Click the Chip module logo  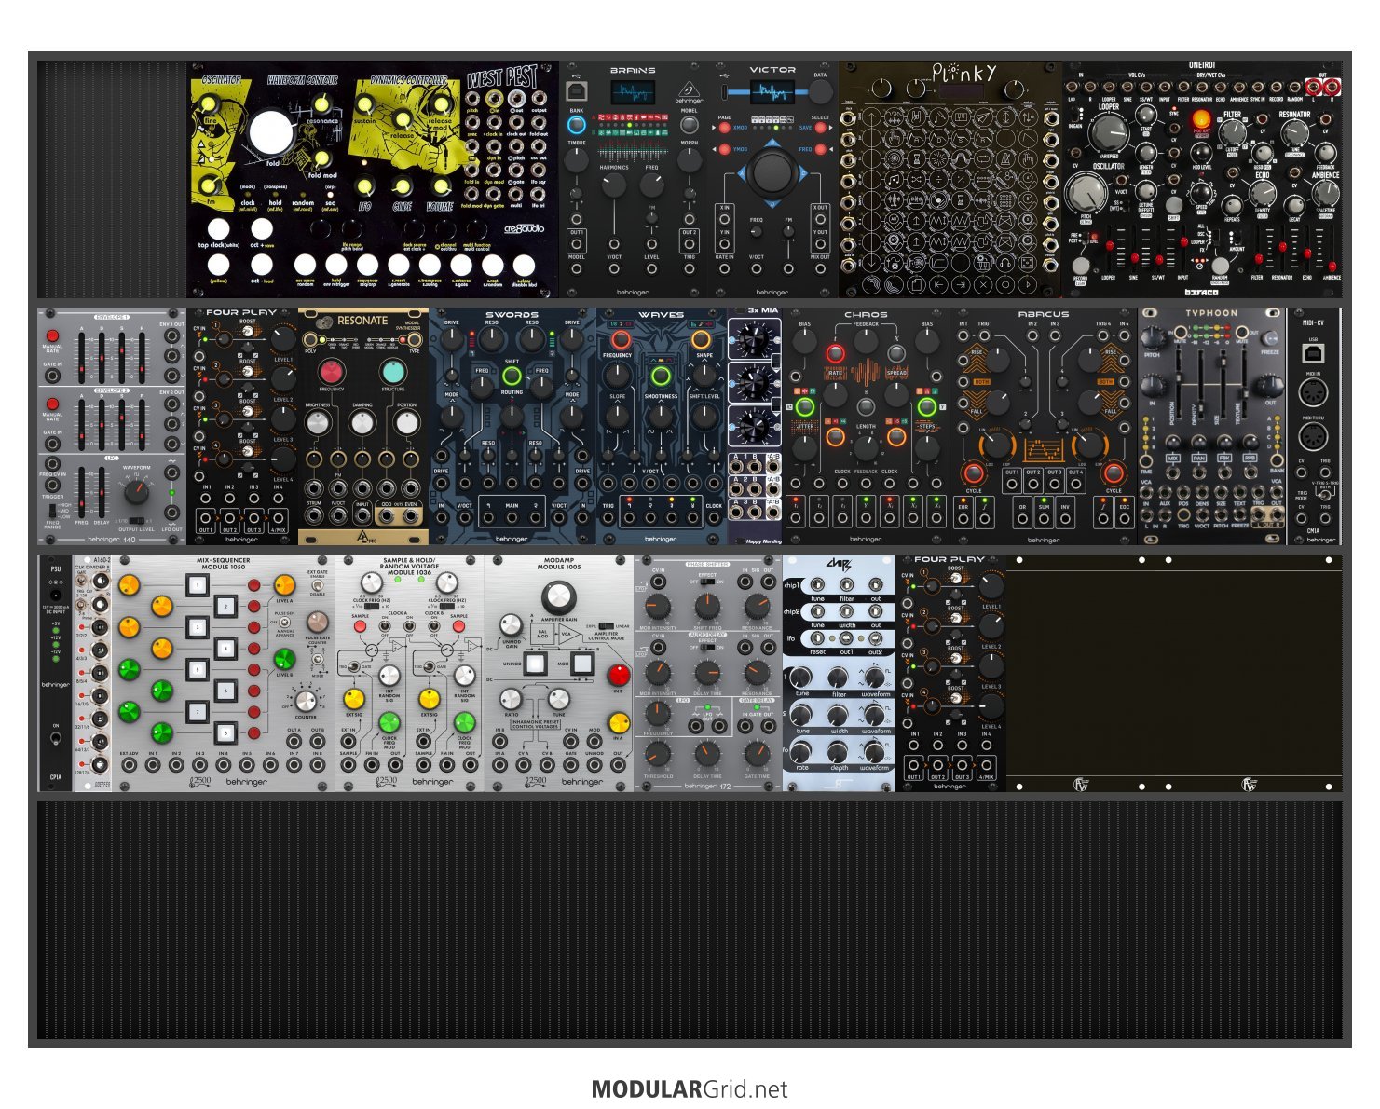tap(838, 564)
